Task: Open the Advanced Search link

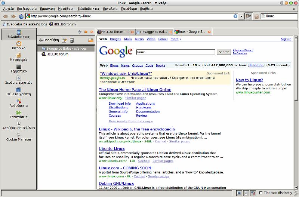Action: [243, 50]
